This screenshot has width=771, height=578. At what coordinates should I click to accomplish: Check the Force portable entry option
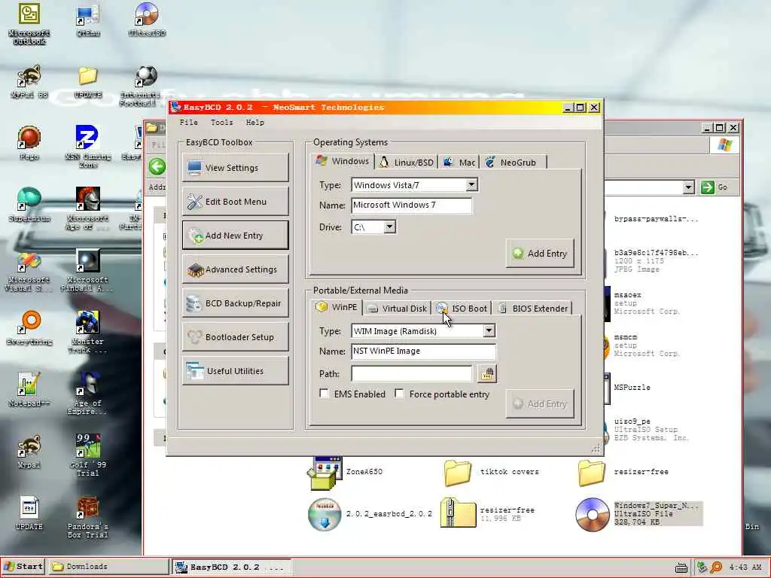[399, 393]
